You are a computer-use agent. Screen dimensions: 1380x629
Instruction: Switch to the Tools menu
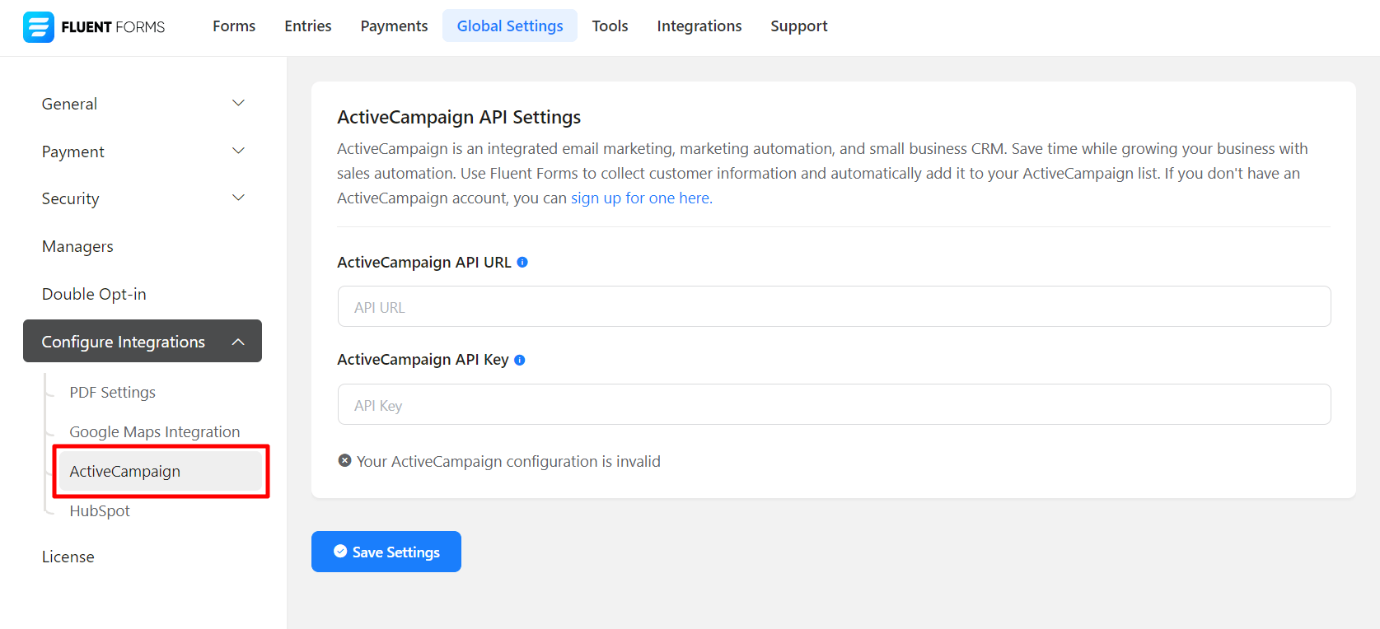click(x=610, y=26)
